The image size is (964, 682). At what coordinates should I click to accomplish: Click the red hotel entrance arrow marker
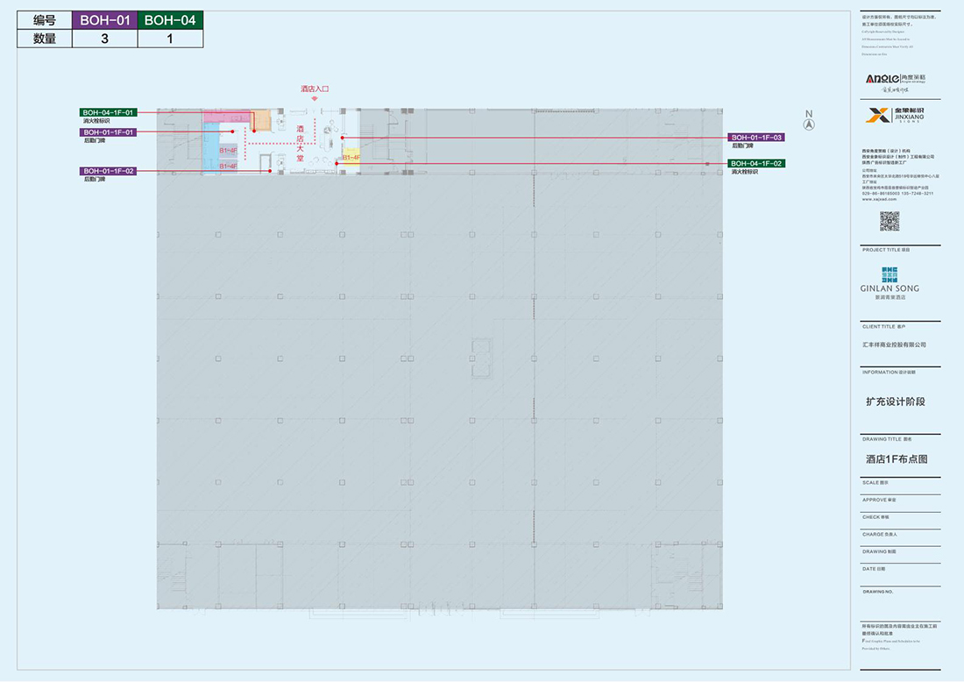point(315,98)
